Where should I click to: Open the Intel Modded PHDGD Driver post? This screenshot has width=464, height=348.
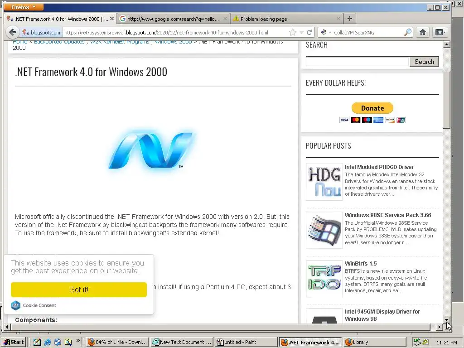[379, 167]
